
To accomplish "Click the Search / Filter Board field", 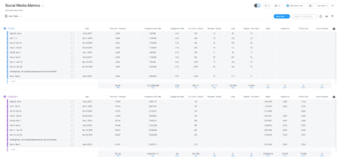I will (x=304, y=16).
